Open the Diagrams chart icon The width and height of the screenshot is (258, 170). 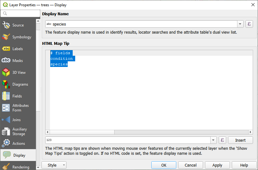[6, 84]
